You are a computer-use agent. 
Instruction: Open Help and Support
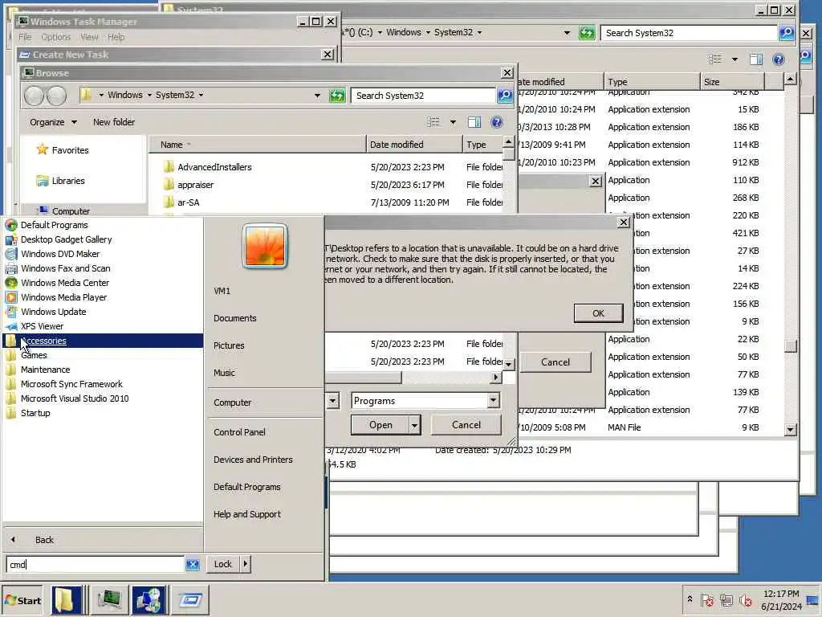[x=247, y=514]
